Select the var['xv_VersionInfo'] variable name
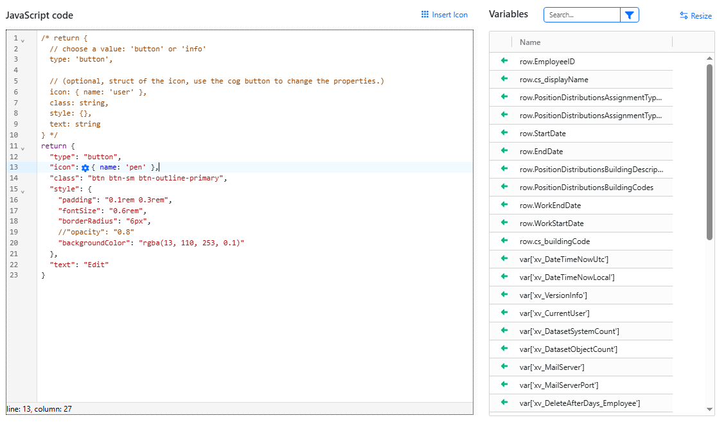 553,295
